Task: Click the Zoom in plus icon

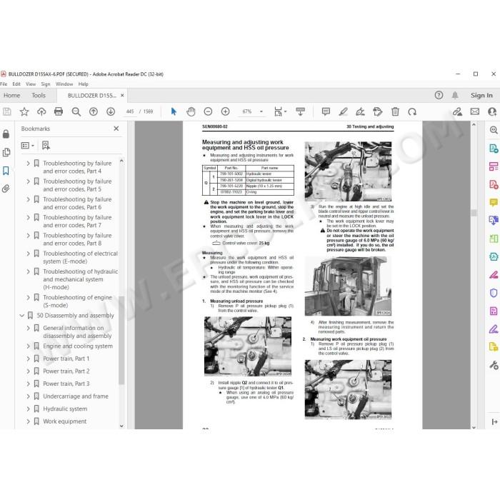Action: (225, 111)
